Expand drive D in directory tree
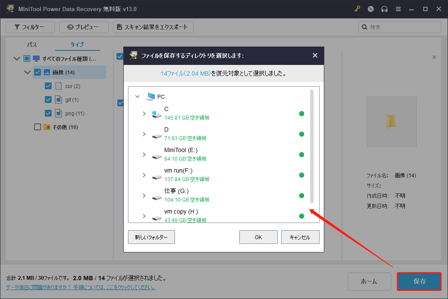The image size is (448, 299). pos(144,134)
